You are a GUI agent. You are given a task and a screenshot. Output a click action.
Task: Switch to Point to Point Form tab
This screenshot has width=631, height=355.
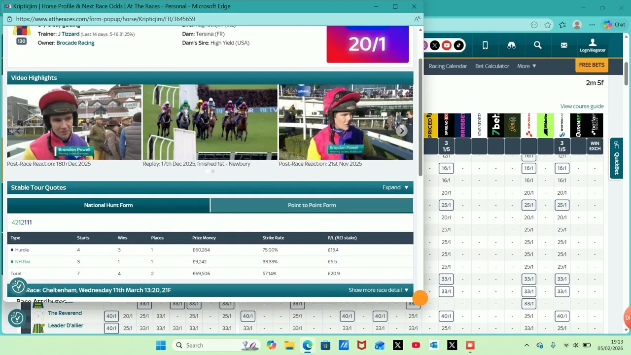(312, 205)
